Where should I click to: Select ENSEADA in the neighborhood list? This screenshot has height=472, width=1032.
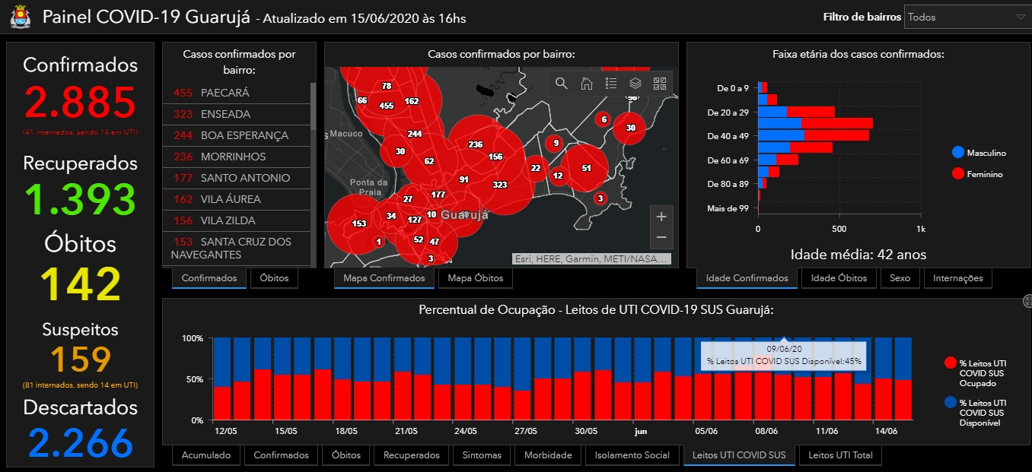(237, 114)
